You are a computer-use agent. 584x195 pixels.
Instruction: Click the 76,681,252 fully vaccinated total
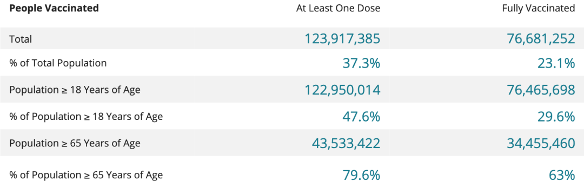coord(541,39)
